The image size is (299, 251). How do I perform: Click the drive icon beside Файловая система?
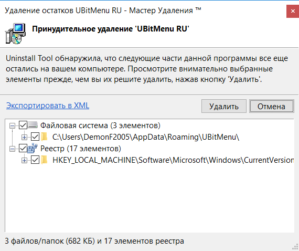[33, 125]
